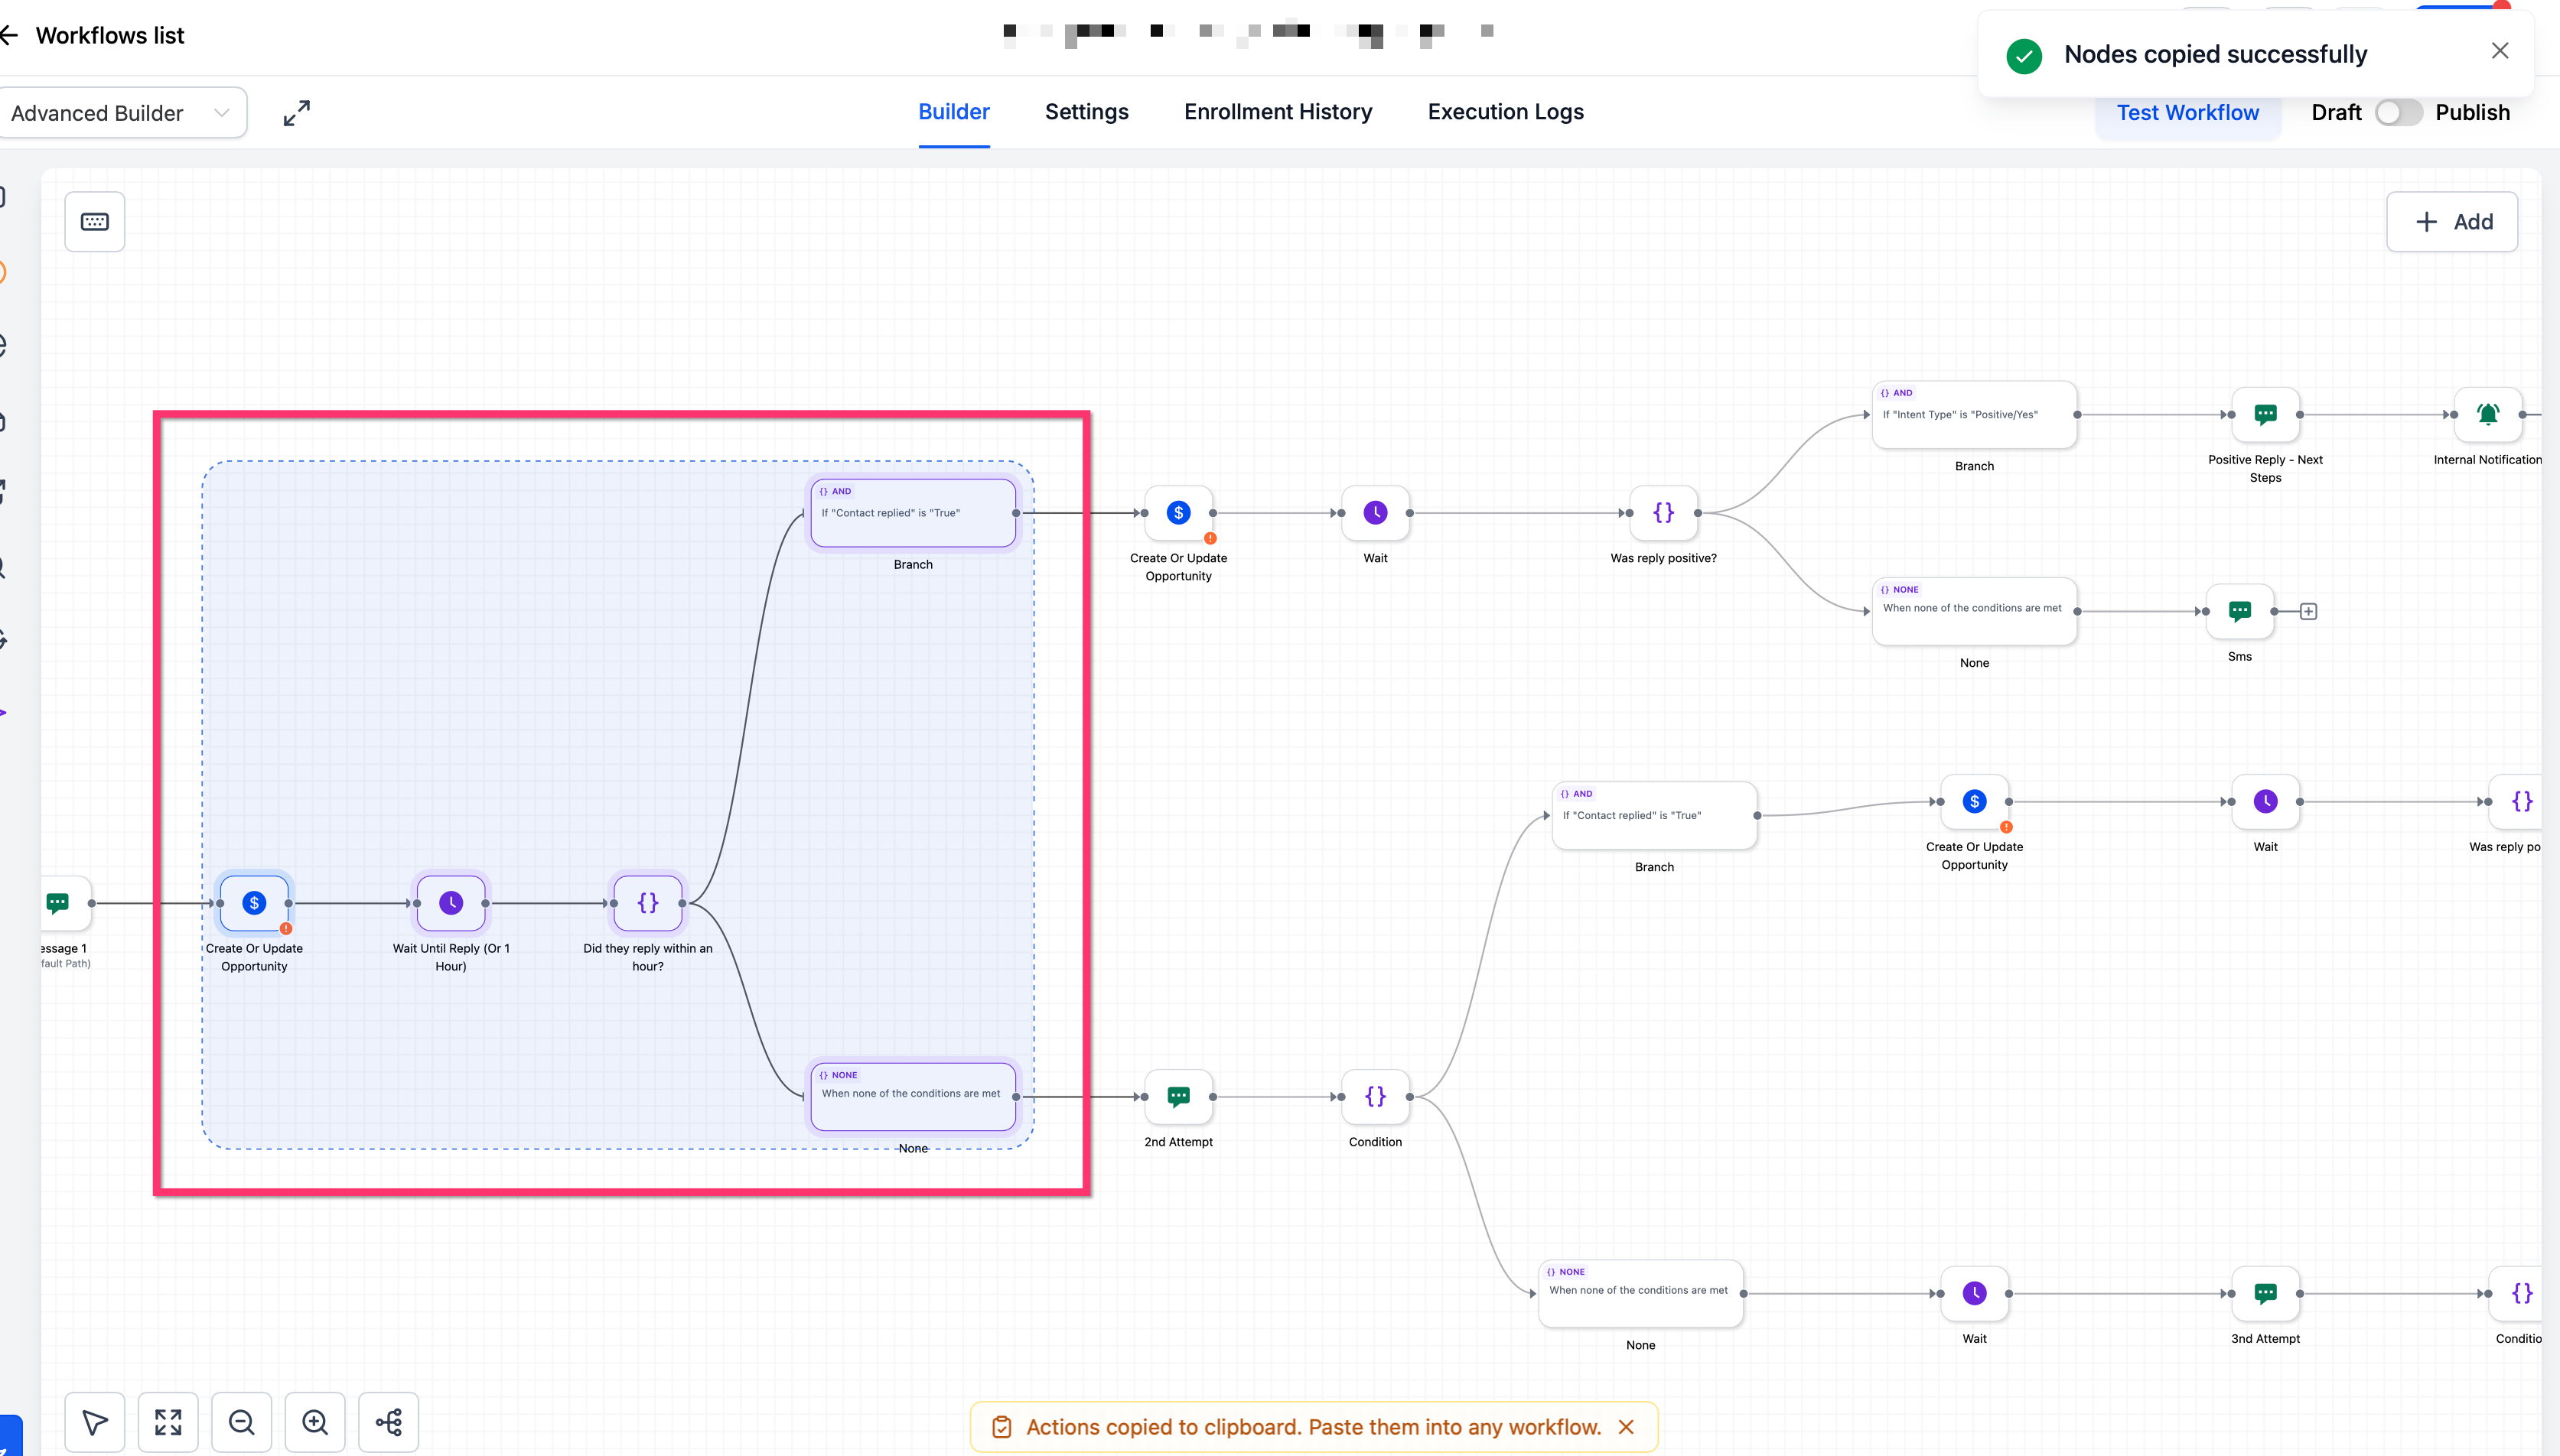Click the green checkmark success icon

[2024, 55]
